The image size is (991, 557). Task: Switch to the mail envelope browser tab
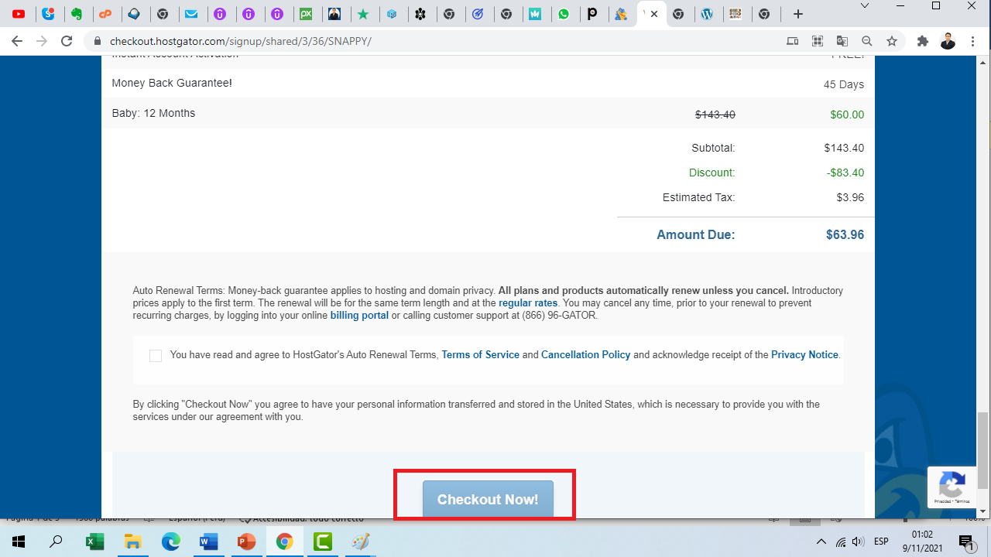tap(190, 14)
